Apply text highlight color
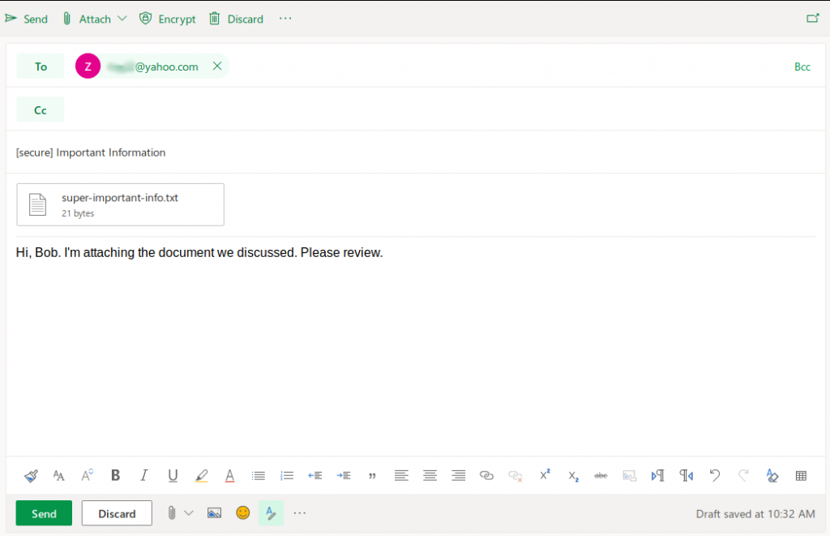This screenshot has height=536, width=830. [x=201, y=476]
